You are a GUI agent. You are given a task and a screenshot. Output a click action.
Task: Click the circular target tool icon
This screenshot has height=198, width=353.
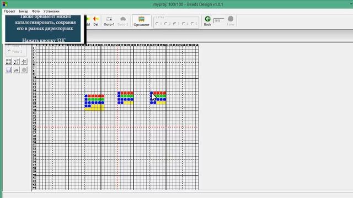pyautogui.click(x=24, y=70)
